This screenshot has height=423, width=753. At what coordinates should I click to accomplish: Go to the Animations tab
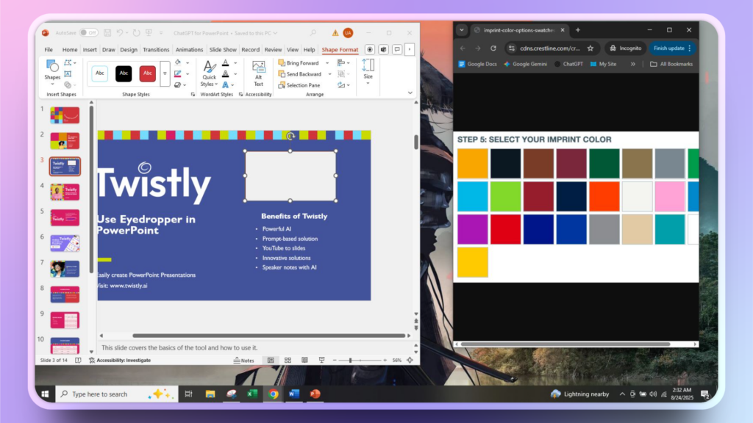[189, 49]
